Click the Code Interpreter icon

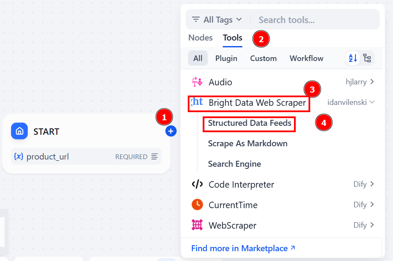pos(197,184)
